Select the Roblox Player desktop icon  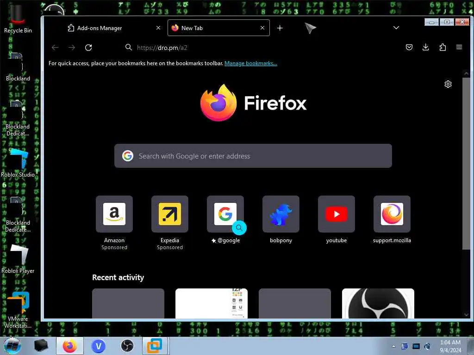(x=18, y=259)
